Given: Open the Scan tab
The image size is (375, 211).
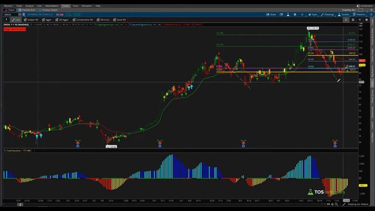Looking at the screenshot, I should coord(39,6).
